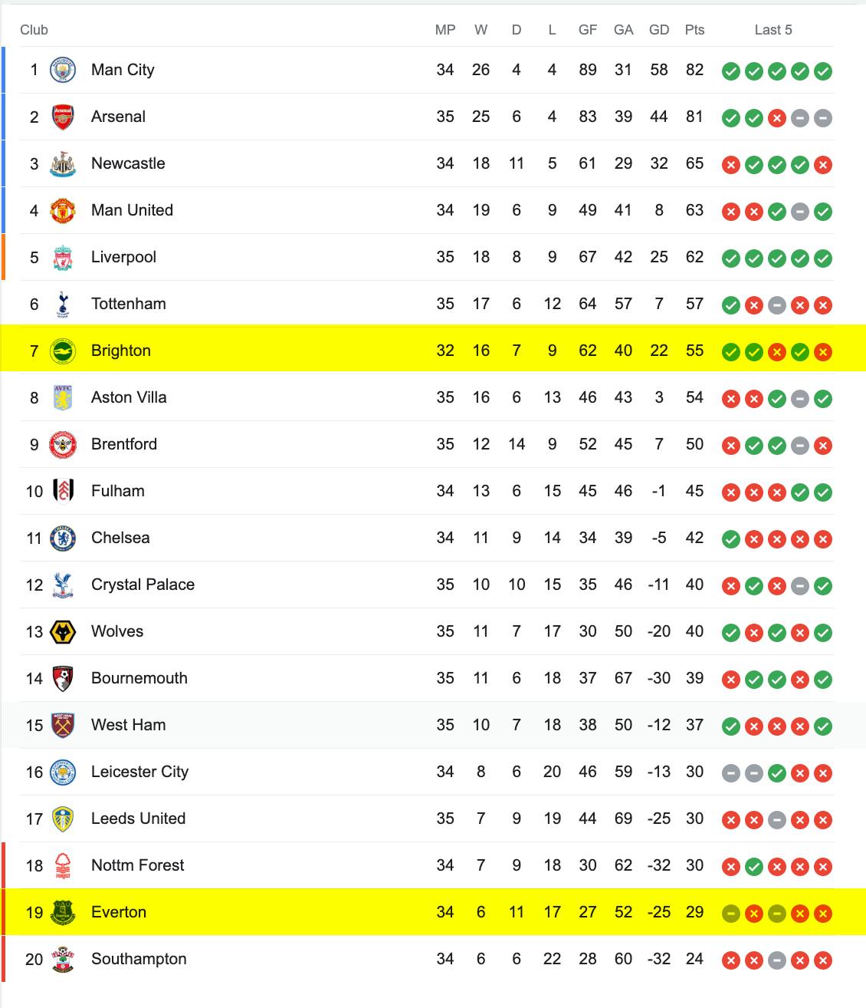Click Leicester City's first grey draw indicator
This screenshot has width=866, height=1008.
[731, 773]
